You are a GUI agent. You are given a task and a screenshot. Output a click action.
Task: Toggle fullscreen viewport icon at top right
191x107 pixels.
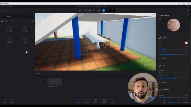point(188,6)
